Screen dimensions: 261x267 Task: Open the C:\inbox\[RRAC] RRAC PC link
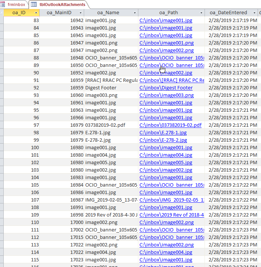pyautogui.click(x=172, y=80)
